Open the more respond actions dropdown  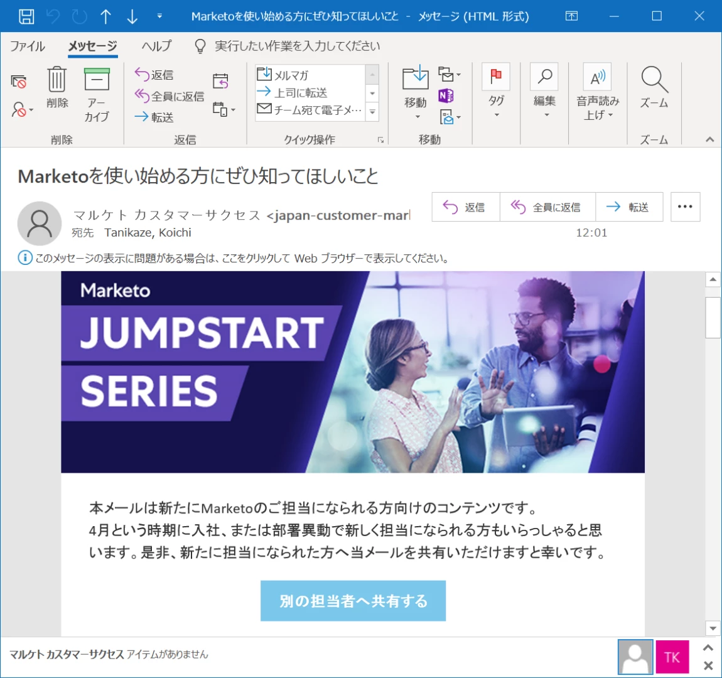click(x=224, y=110)
